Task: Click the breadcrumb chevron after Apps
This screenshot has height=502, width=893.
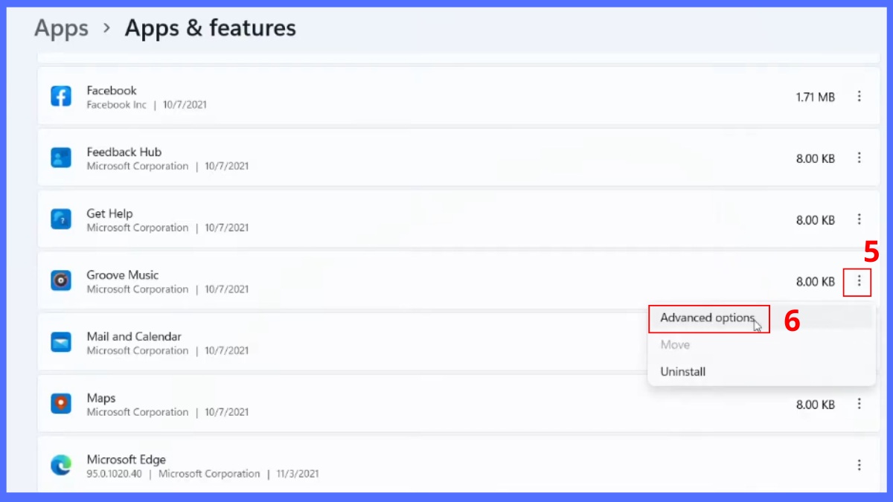Action: coord(106,28)
